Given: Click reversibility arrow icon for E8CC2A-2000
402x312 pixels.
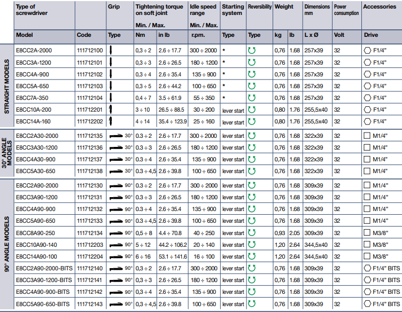Looking at the screenshot, I should click(x=251, y=50).
